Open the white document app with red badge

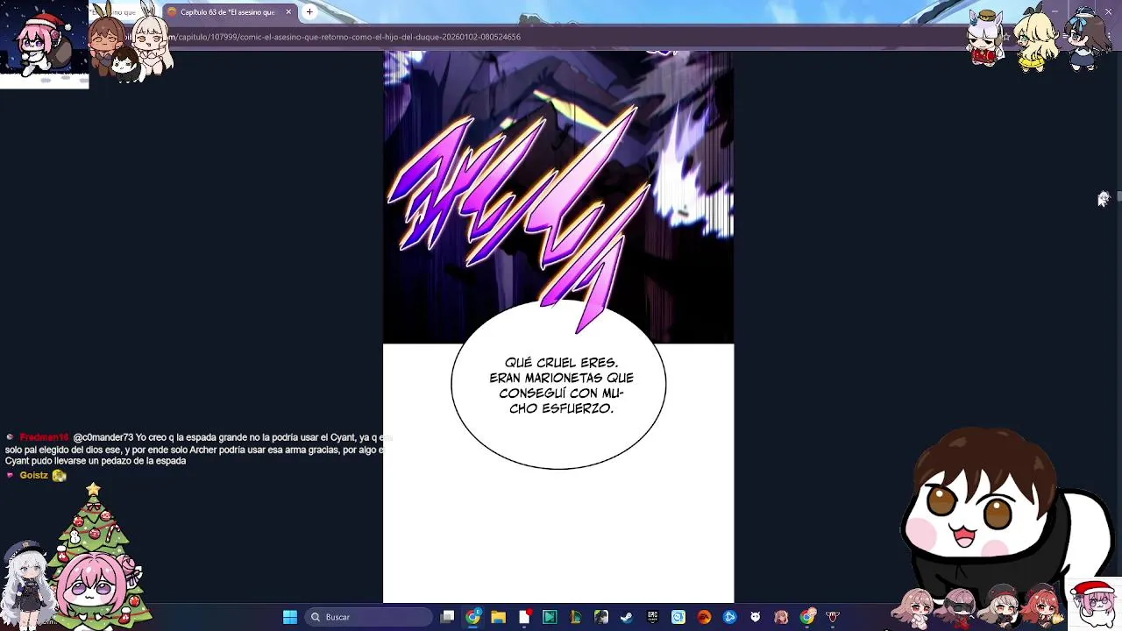click(524, 617)
